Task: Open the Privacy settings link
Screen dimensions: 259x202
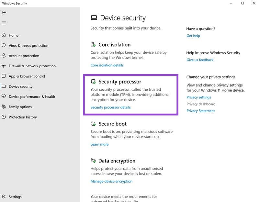Action: [198, 97]
